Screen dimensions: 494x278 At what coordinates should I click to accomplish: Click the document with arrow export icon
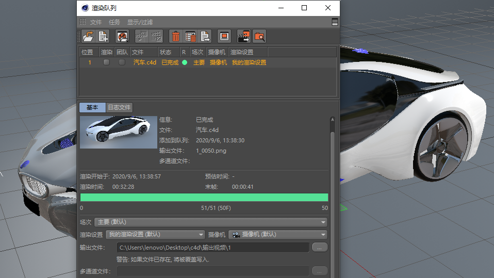coord(205,37)
